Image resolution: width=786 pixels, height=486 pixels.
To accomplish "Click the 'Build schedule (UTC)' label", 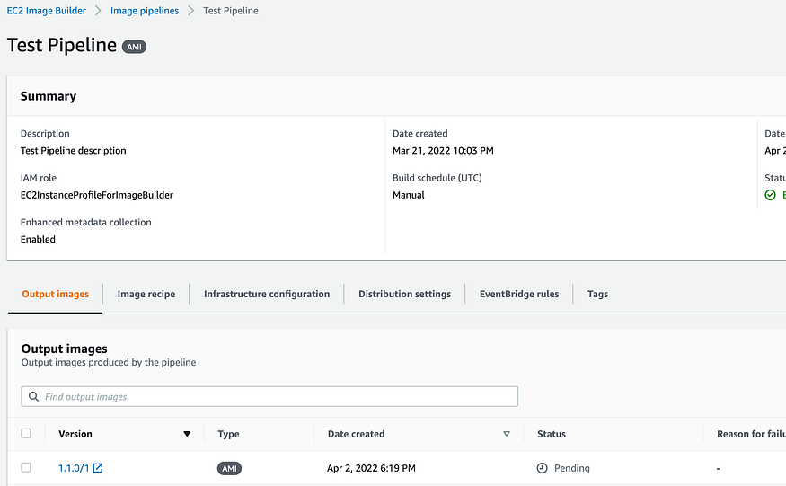I will pyautogui.click(x=437, y=178).
